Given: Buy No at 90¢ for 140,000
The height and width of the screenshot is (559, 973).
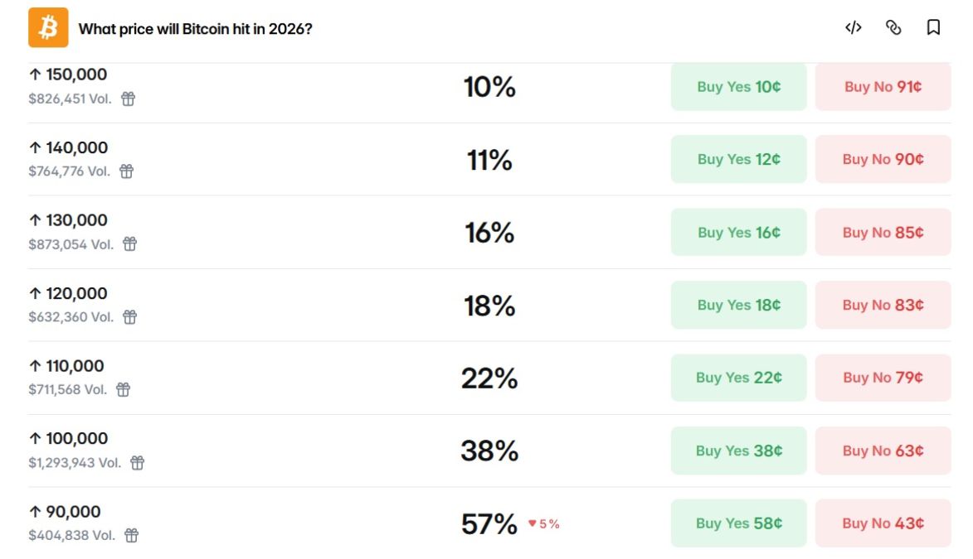Looking at the screenshot, I should click(883, 159).
